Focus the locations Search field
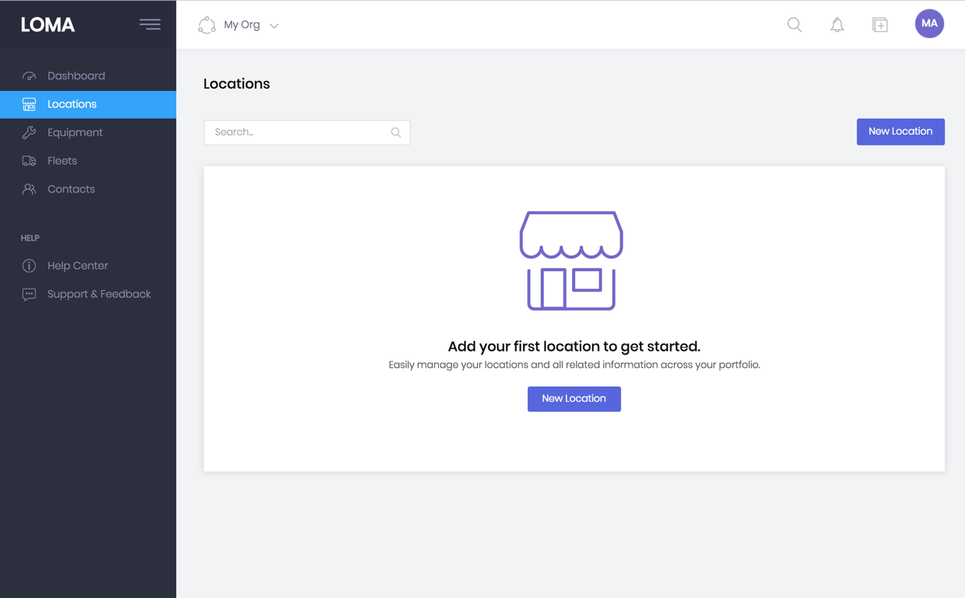The image size is (965, 598). point(299,132)
